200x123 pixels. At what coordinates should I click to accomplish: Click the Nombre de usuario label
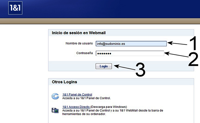[x=79, y=43]
